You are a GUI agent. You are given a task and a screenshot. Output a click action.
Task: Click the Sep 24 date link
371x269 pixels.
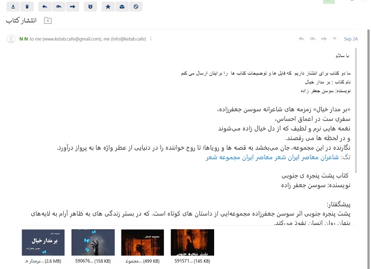(x=351, y=39)
